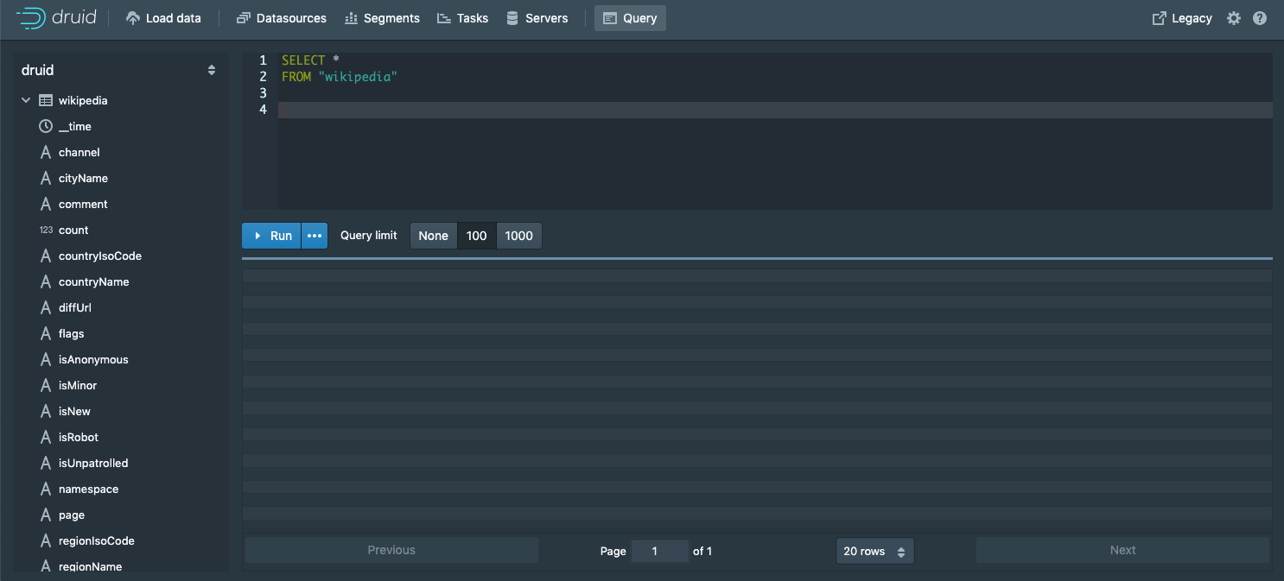
Task: Click numeric 123 icon beside count
Action: tap(46, 231)
